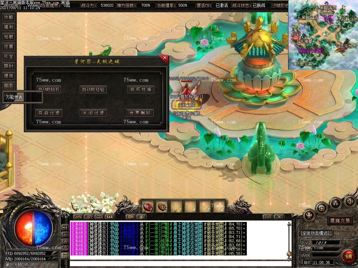Click the 自动吃经验 button

point(93,90)
